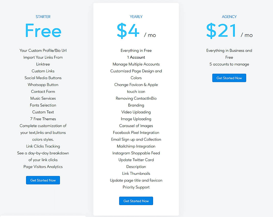The width and height of the screenshot is (273, 217).
Task: Click the Free price label
Action: (43, 31)
